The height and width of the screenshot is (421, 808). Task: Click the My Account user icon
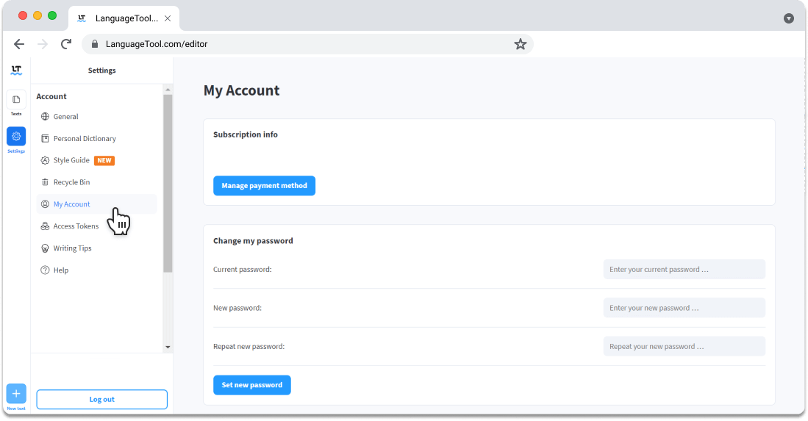point(46,204)
